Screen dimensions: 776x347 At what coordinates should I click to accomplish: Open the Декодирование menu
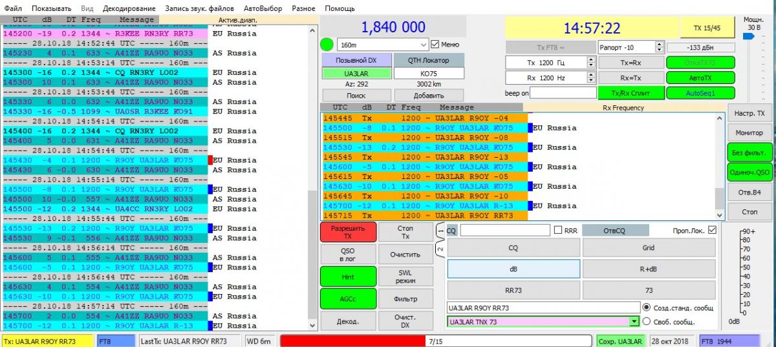coord(129,8)
